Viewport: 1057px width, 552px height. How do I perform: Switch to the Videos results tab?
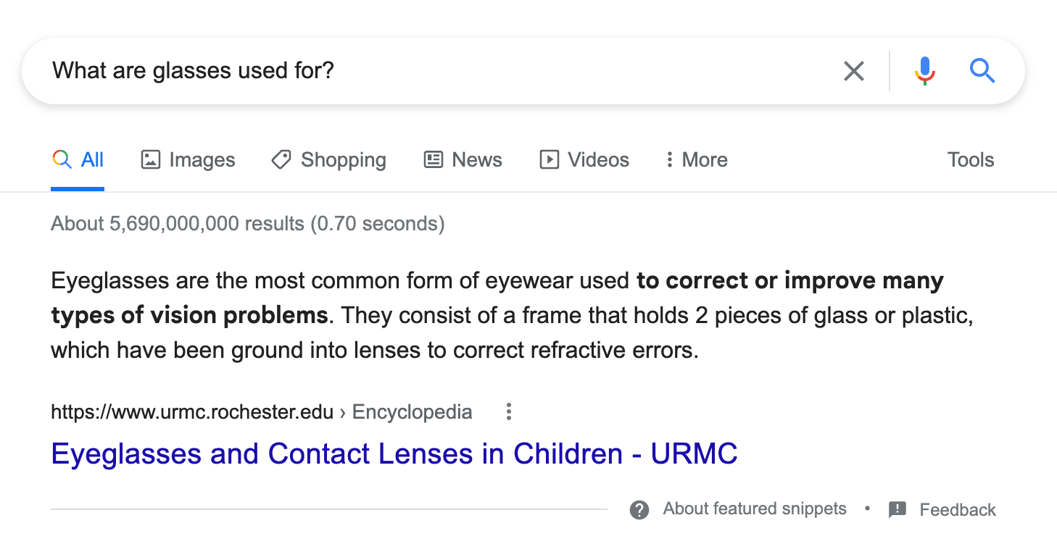point(584,160)
